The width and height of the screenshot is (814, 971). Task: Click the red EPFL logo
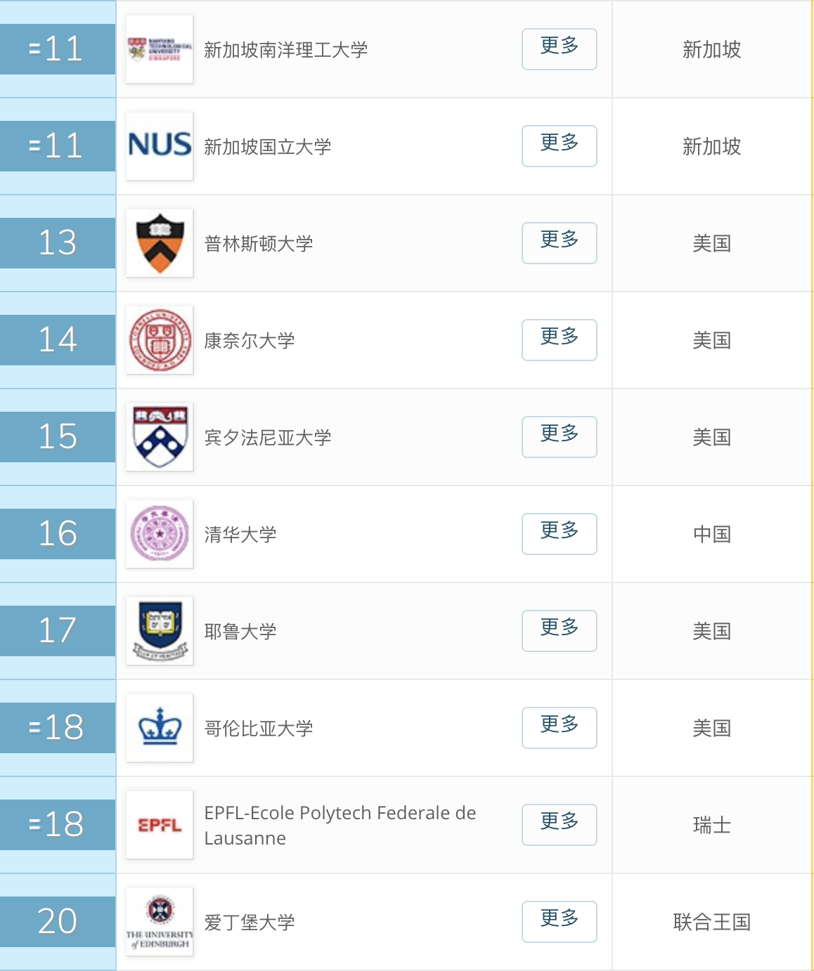pos(160,825)
